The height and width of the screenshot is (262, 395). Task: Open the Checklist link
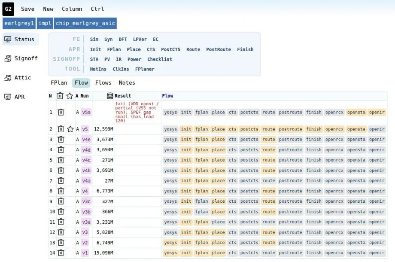(x=159, y=59)
